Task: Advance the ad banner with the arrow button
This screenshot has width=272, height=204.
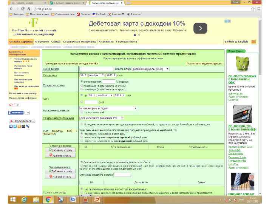Action: click(200, 28)
